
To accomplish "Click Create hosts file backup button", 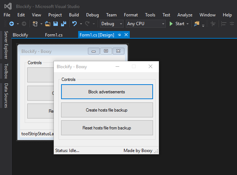I will tap(107, 110).
